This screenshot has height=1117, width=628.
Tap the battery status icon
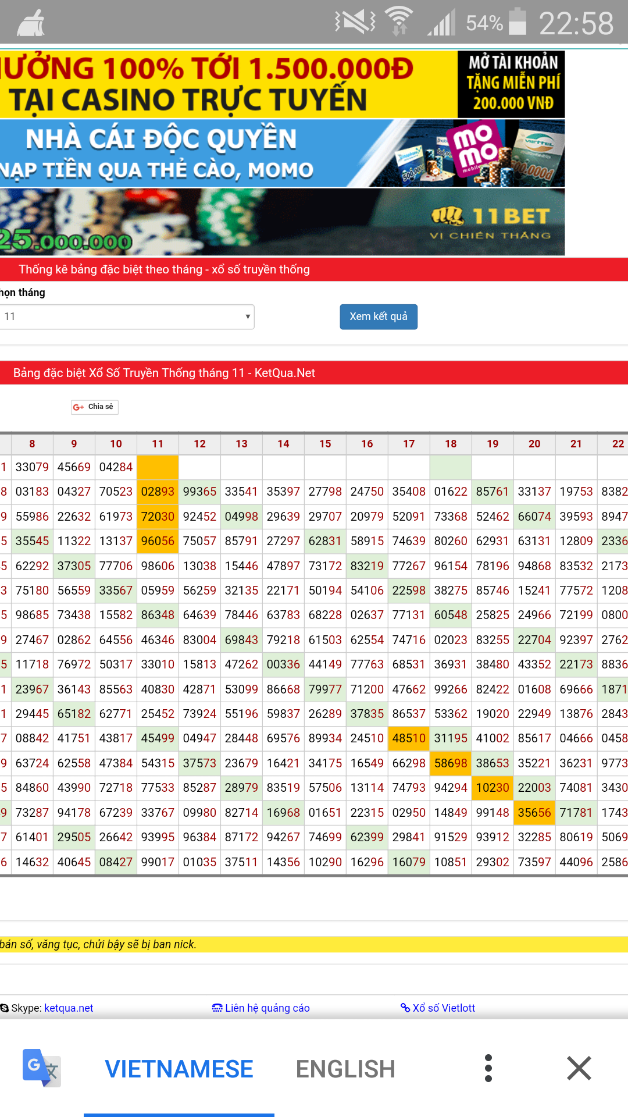[x=518, y=22]
